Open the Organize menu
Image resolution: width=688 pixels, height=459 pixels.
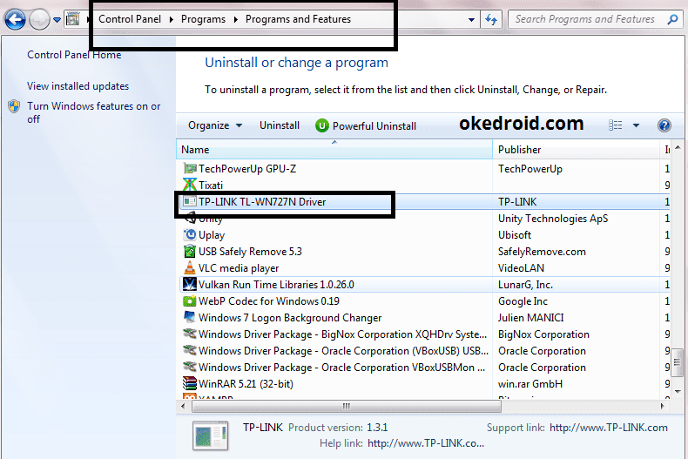pos(215,125)
